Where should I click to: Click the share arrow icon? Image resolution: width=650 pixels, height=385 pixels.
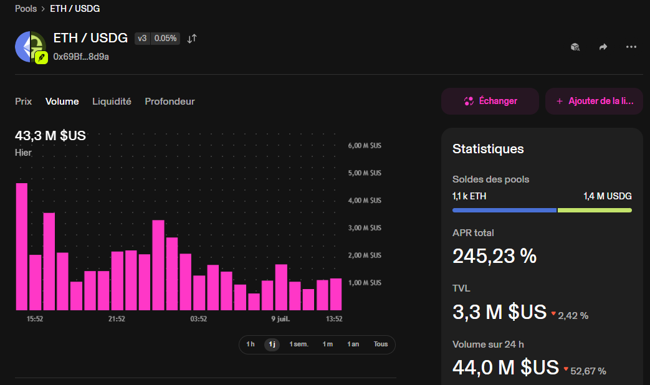pos(603,47)
